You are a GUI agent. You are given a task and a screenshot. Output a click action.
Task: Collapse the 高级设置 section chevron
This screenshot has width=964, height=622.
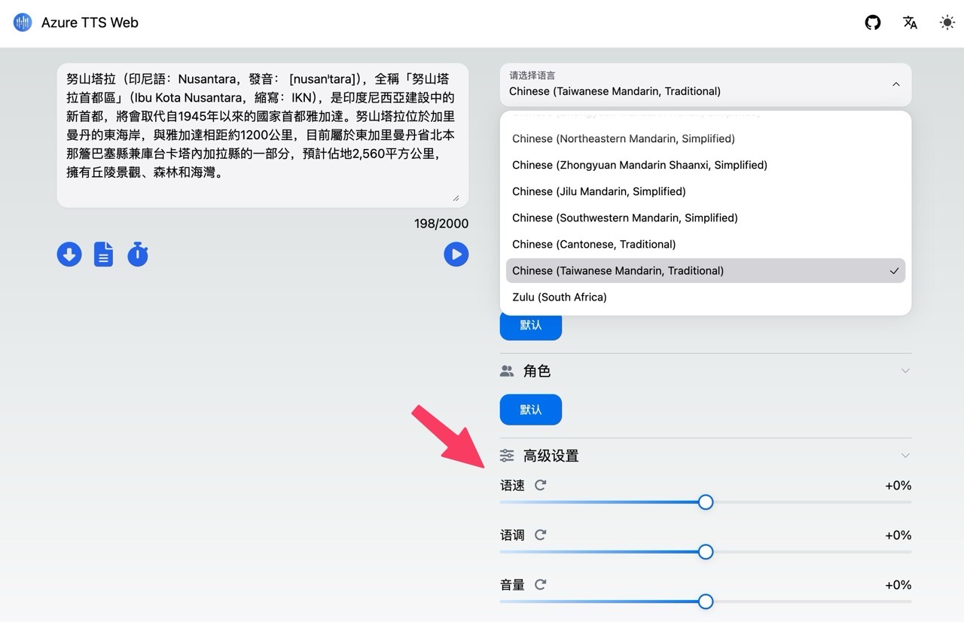(x=905, y=456)
